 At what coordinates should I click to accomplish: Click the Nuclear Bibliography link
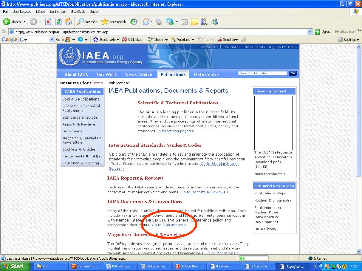point(273,200)
